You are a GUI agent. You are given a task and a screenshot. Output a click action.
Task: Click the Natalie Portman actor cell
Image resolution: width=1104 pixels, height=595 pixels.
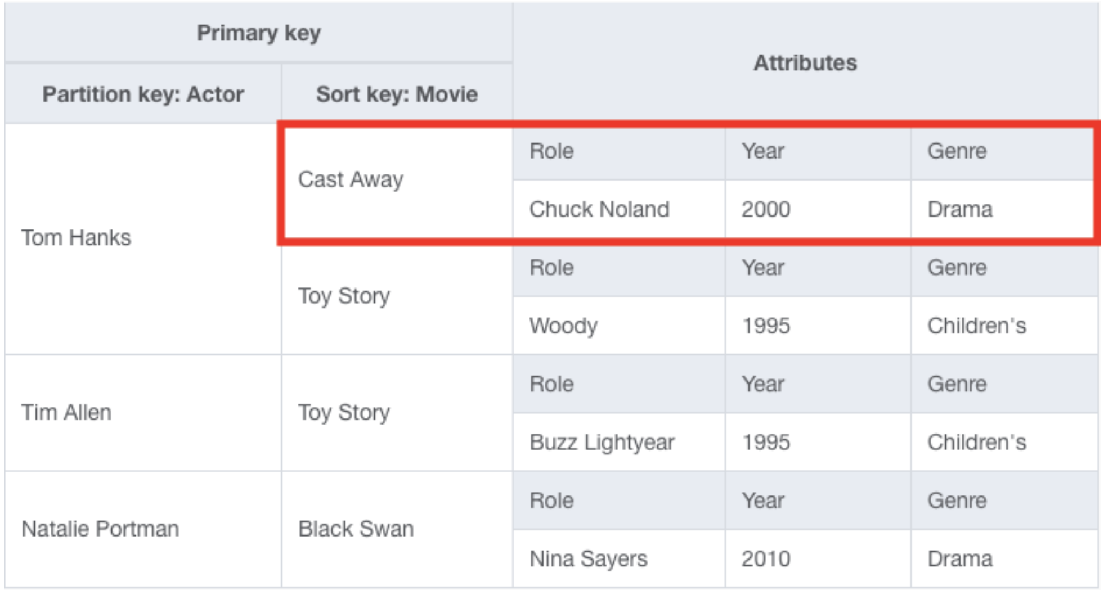tap(143, 529)
